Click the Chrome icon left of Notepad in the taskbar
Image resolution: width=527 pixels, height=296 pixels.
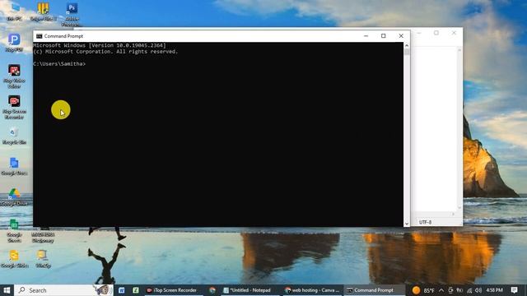212,290
